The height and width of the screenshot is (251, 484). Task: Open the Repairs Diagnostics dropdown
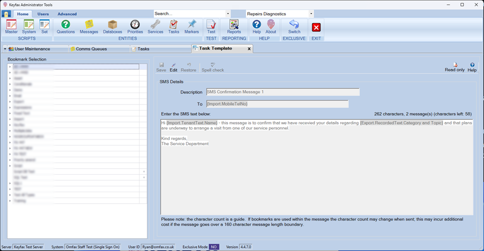311,14
